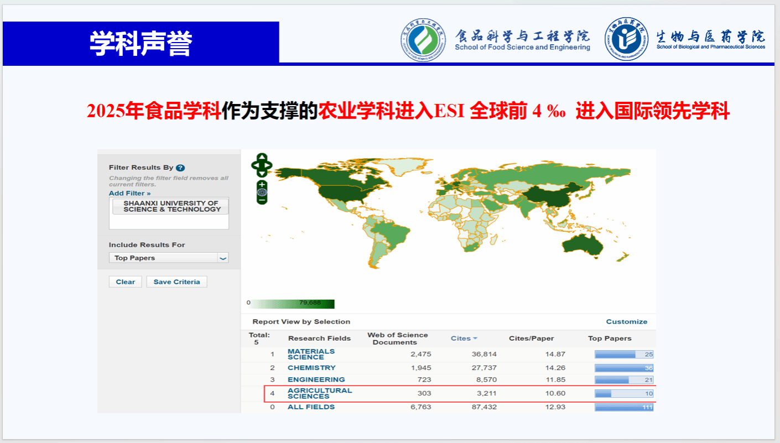Sort using the Cites column arrow
The height and width of the screenshot is (443, 780).
(475, 338)
